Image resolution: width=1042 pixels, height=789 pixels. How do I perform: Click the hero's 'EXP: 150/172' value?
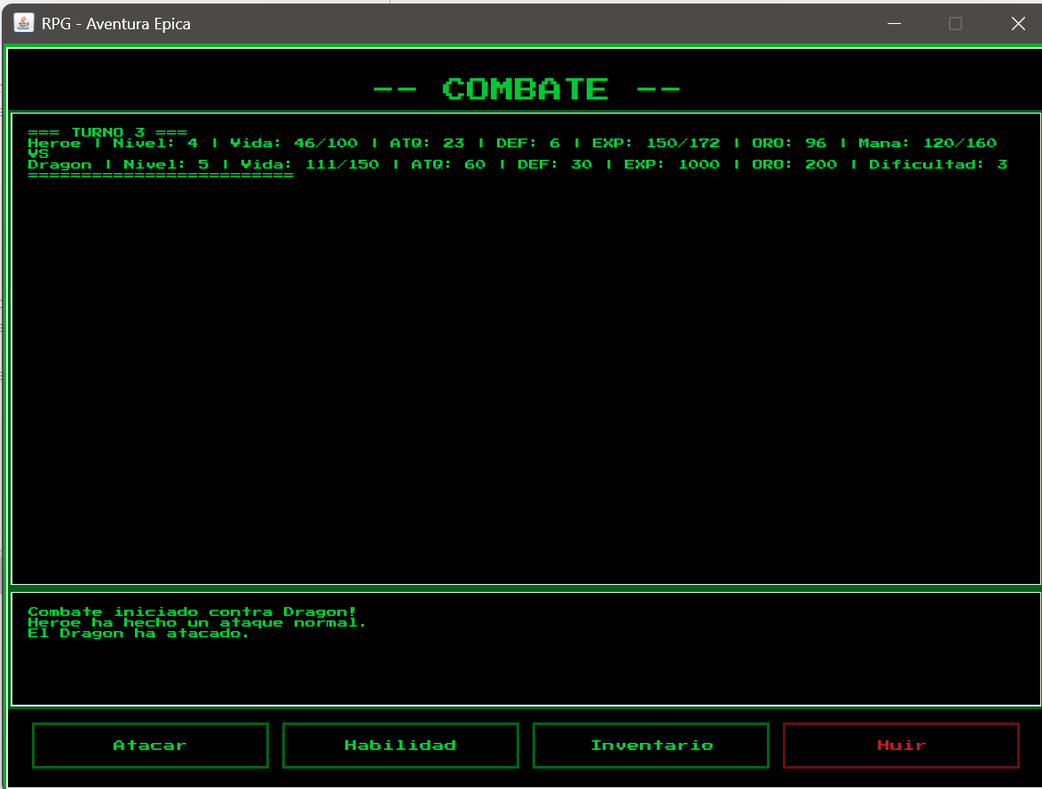656,143
